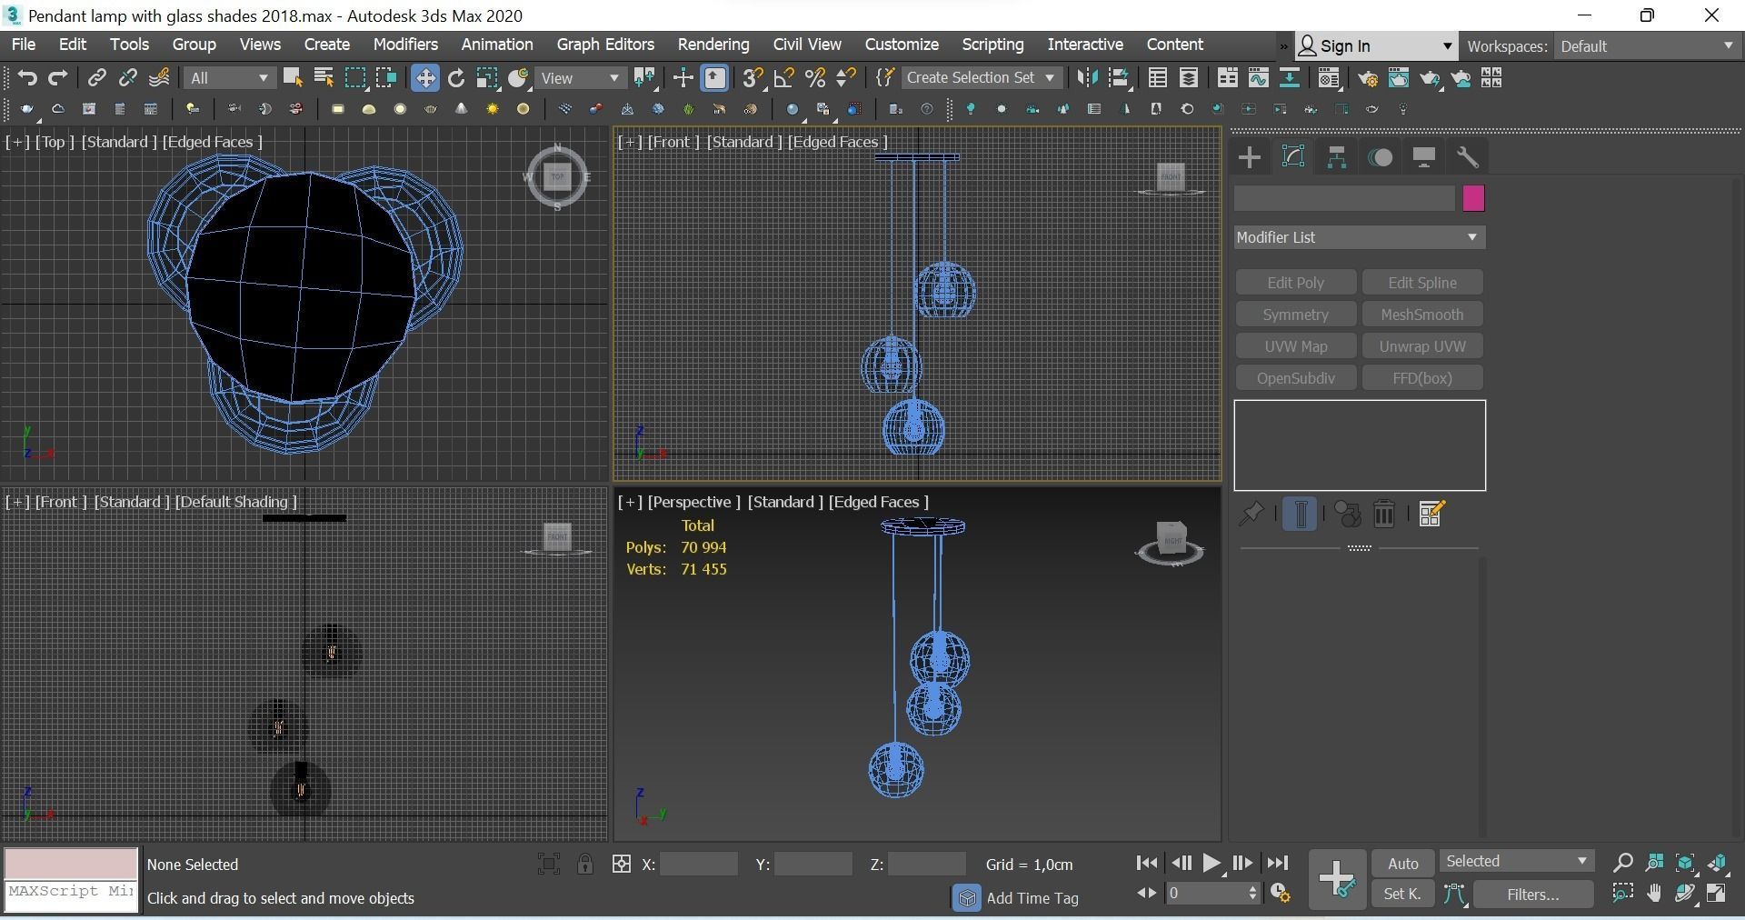Open the View reference coordinate dropdown
The width and height of the screenshot is (1745, 920).
pyautogui.click(x=580, y=78)
